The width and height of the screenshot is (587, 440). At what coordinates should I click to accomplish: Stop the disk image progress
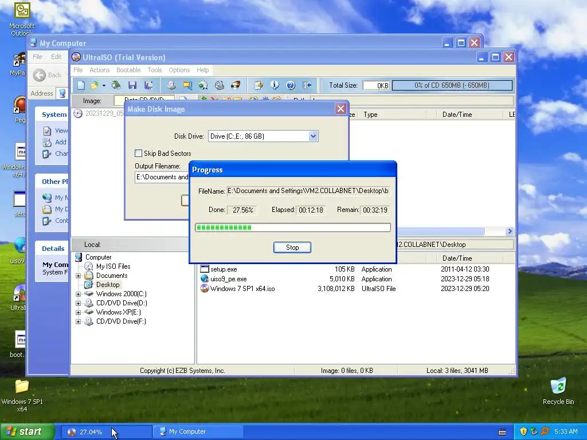[292, 247]
